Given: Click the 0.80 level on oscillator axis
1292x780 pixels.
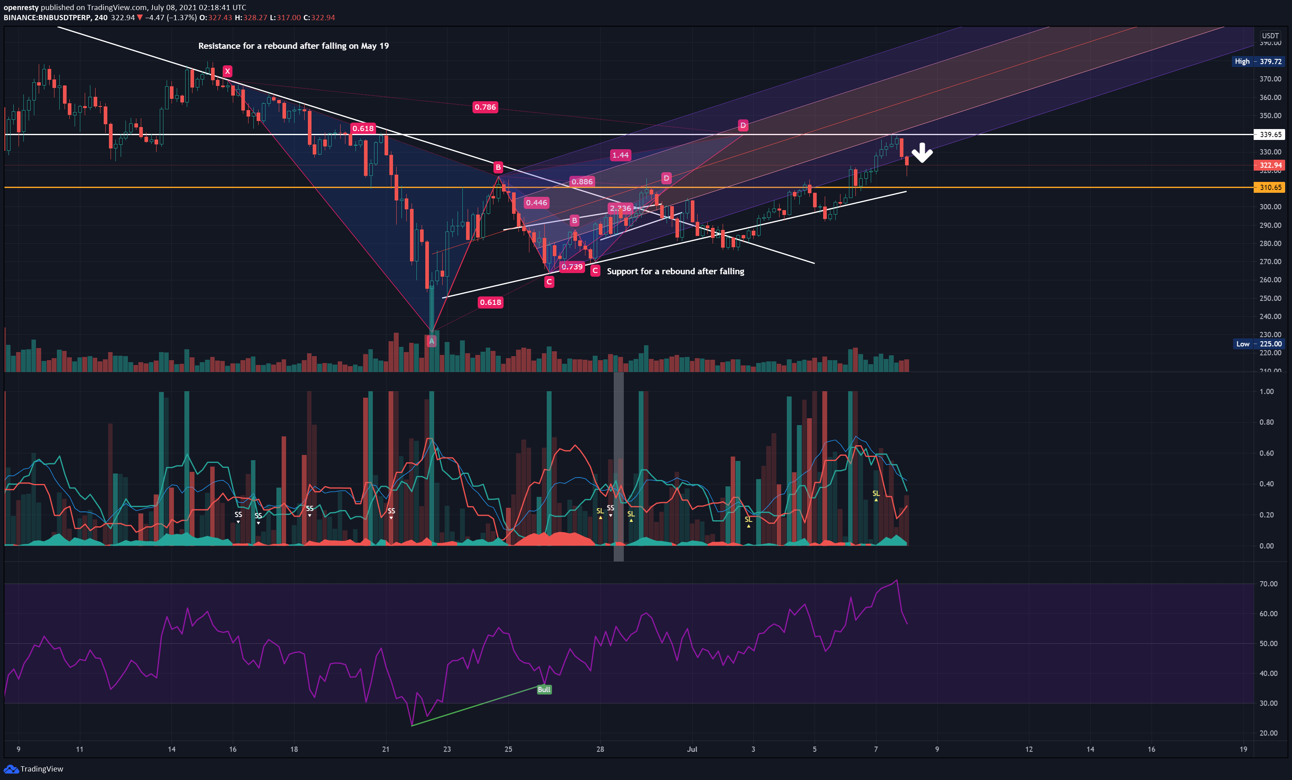Looking at the screenshot, I should click(1266, 422).
